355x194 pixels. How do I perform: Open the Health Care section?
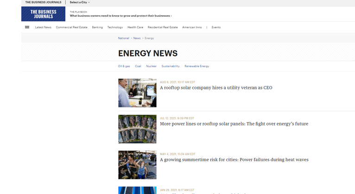[x=135, y=27]
